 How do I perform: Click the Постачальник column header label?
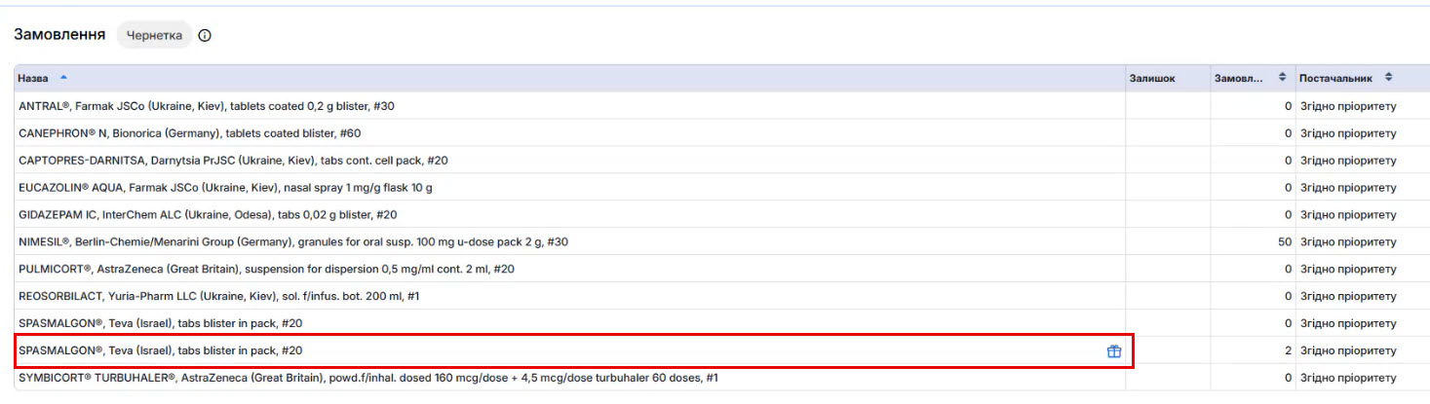coord(1335,78)
